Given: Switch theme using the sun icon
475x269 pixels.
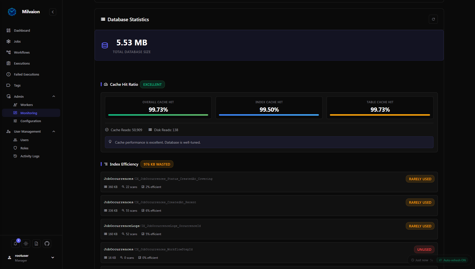Looking at the screenshot, I should click(26, 244).
